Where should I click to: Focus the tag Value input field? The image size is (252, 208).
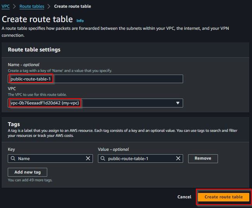[x=140, y=159]
